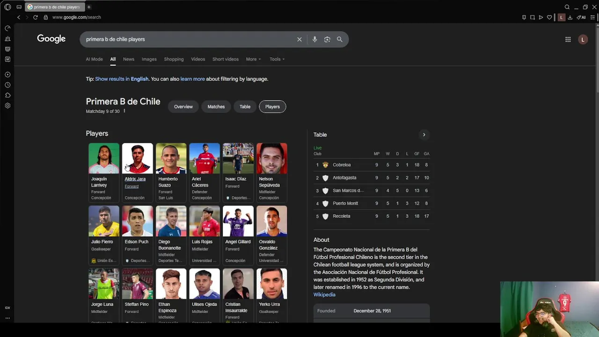Open the Player in sidebar
Viewport: 599px width, 337px height.
[x=7, y=74]
